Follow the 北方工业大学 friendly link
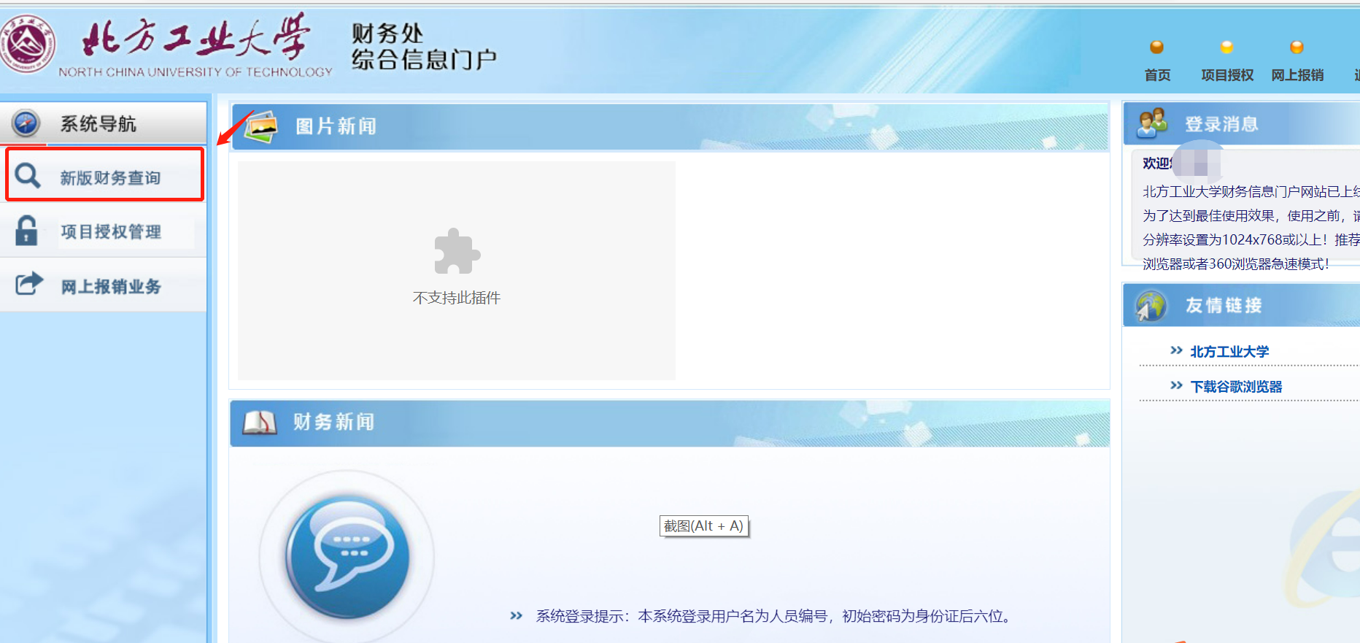 point(1229,352)
